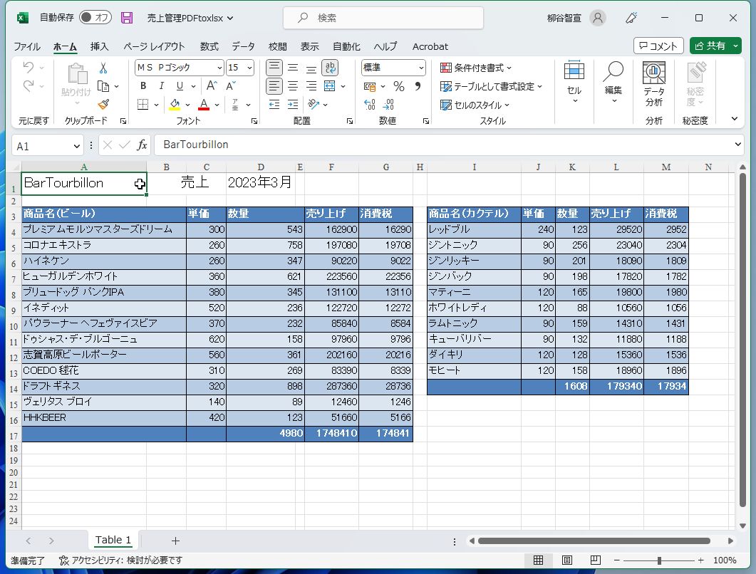Image resolution: width=756 pixels, height=574 pixels.
Task: Select the center alignment icon
Action: coord(292,86)
